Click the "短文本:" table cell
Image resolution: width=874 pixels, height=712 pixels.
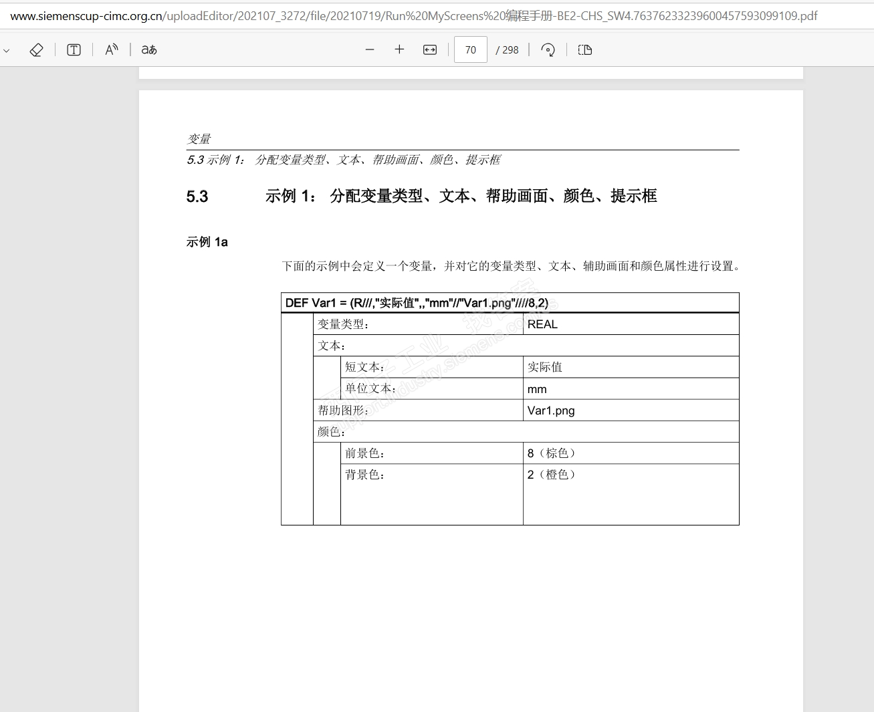point(432,367)
